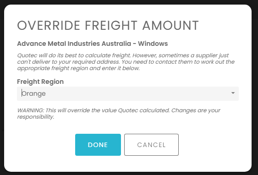The image size is (258, 175).
Task: Click the word AMOUNT in the title
Action: [170, 26]
